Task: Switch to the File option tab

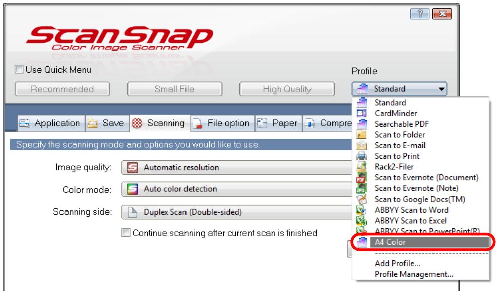Action: click(222, 123)
